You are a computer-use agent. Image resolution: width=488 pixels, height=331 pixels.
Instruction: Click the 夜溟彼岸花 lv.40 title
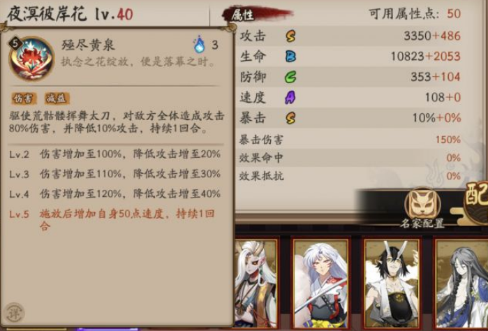point(70,14)
